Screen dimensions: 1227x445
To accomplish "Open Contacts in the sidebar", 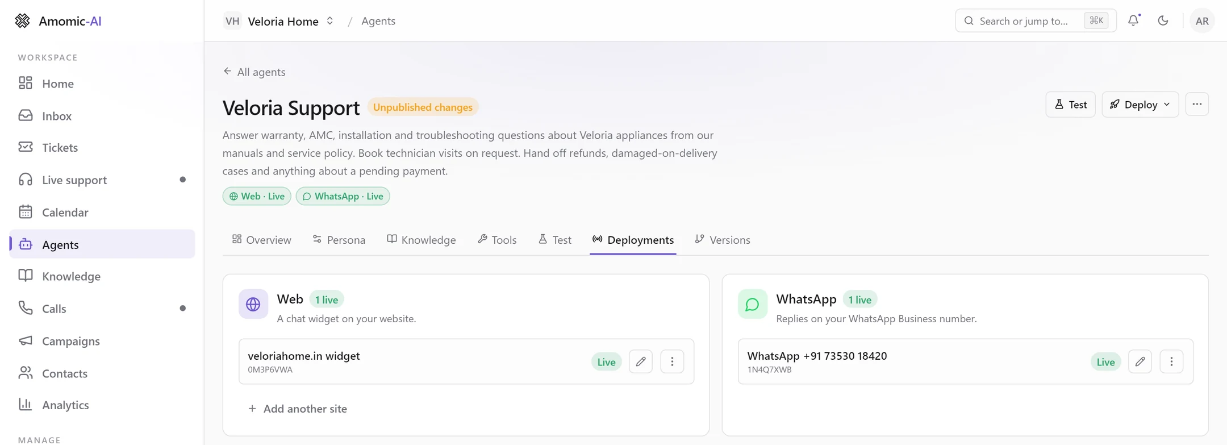I will 102,373.
